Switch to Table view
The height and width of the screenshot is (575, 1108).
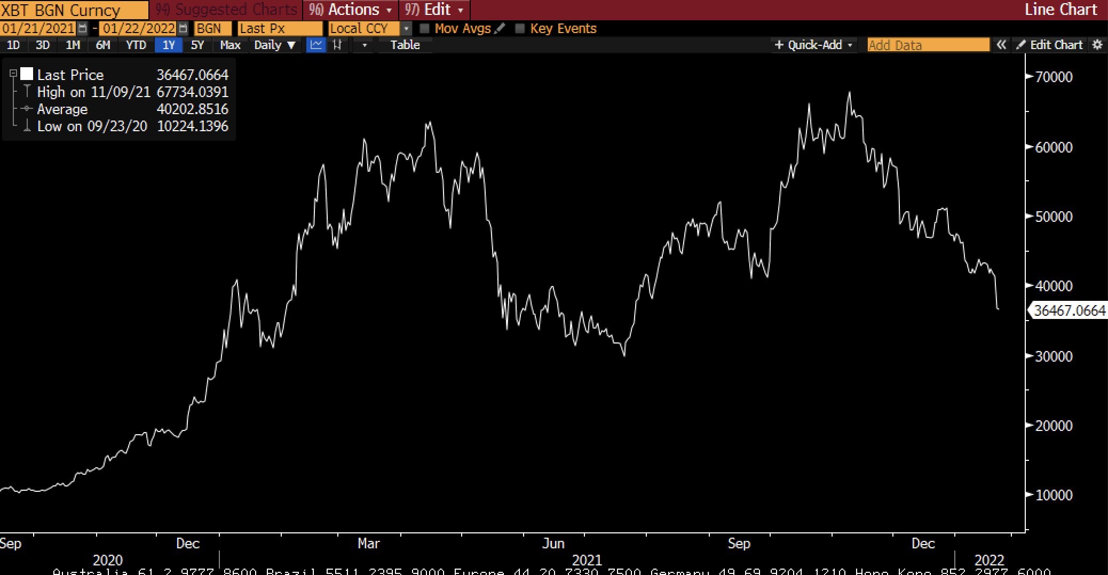[405, 45]
